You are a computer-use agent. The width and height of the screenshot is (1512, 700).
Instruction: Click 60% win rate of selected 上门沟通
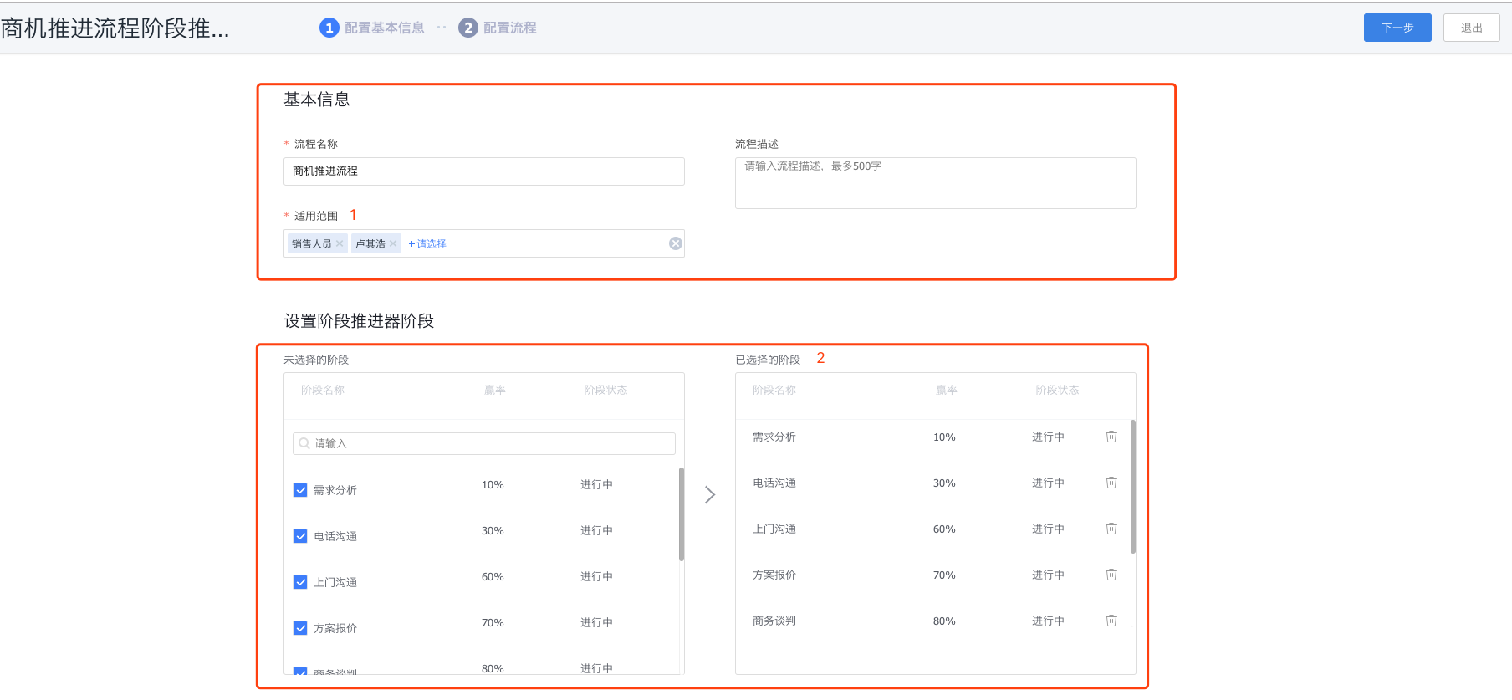[x=944, y=529]
